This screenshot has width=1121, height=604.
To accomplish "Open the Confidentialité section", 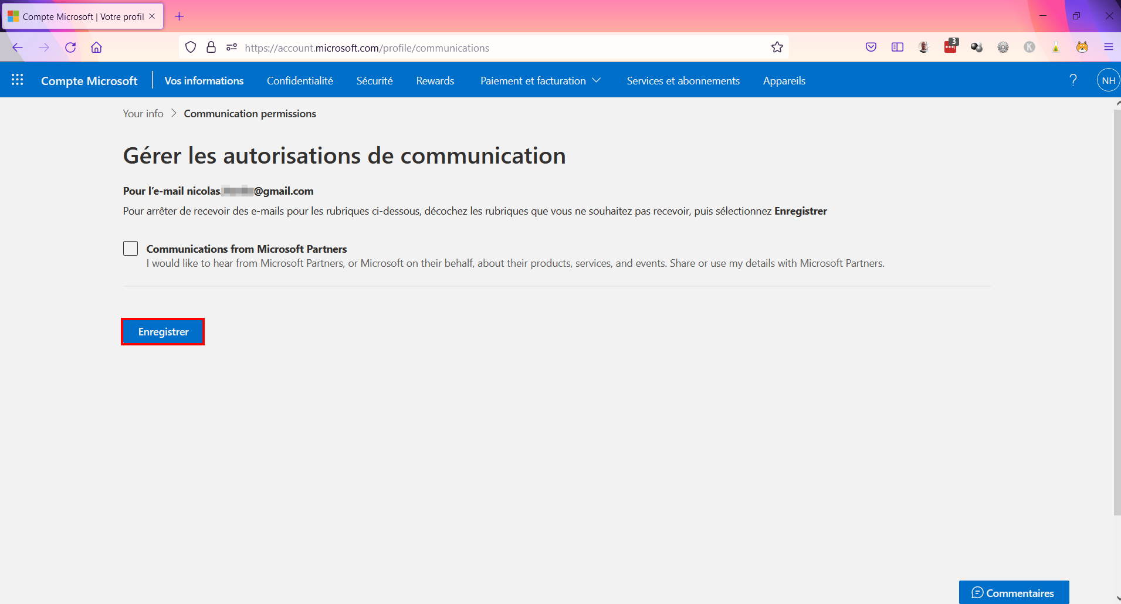I will pyautogui.click(x=300, y=81).
